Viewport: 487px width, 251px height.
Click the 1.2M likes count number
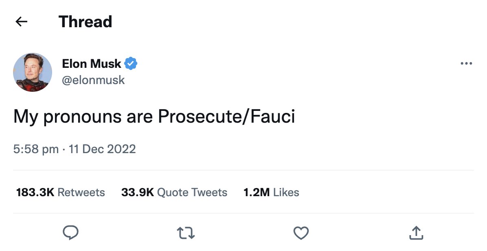point(256,192)
